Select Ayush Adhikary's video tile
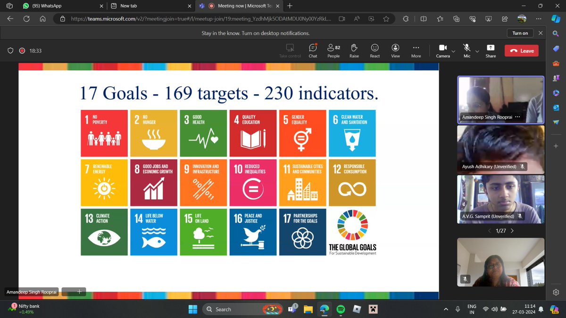Screen dimensions: 566x318 click(500, 149)
